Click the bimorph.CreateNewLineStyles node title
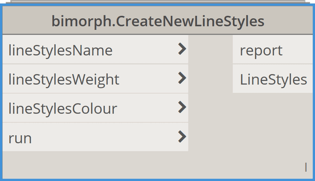This screenshot has height=181, width=315. [158, 21]
